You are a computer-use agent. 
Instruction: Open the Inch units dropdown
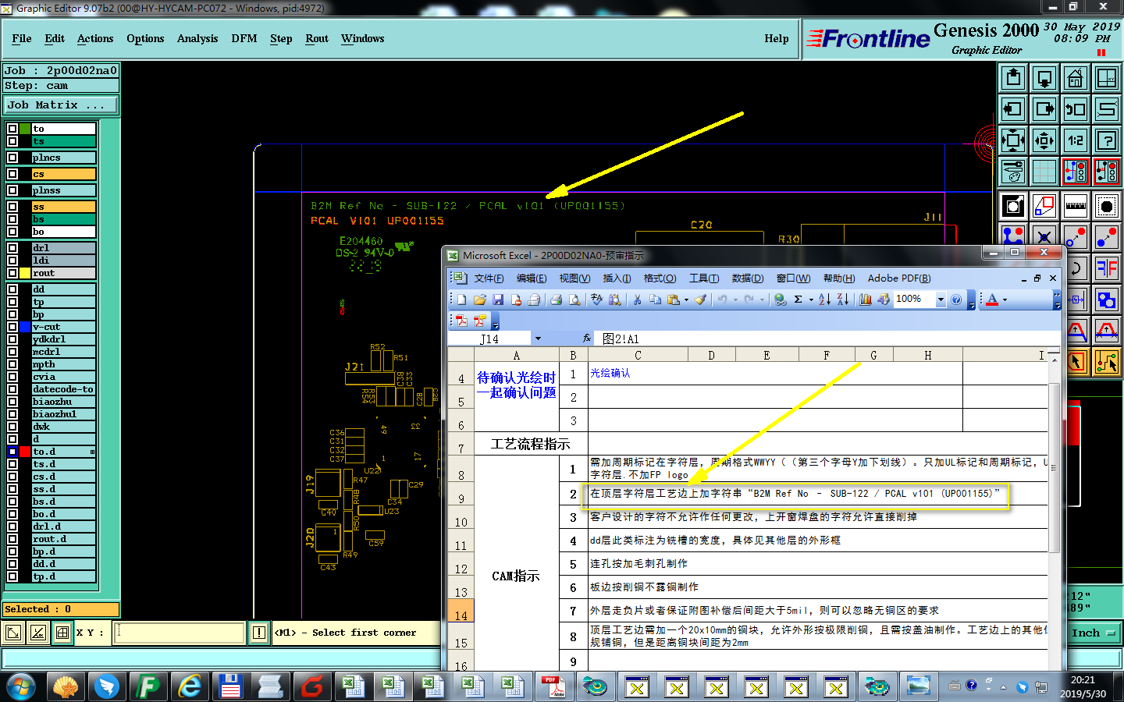pos(1093,633)
